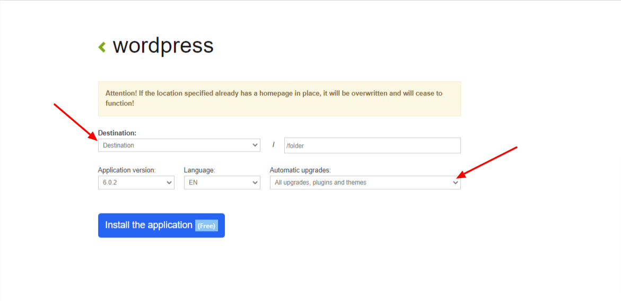Click Install the application button
621x301 pixels.
pos(161,225)
